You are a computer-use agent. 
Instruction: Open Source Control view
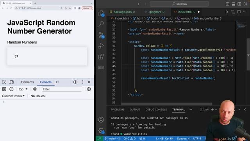101,35
